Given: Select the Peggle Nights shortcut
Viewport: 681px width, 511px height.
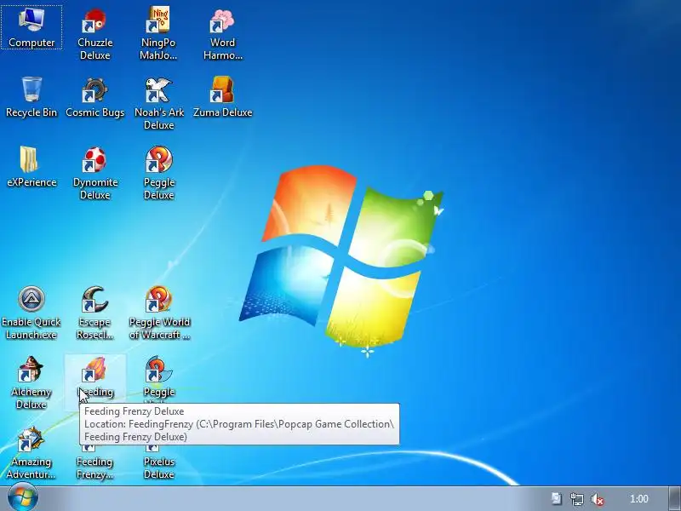Looking at the screenshot, I should point(159,377).
